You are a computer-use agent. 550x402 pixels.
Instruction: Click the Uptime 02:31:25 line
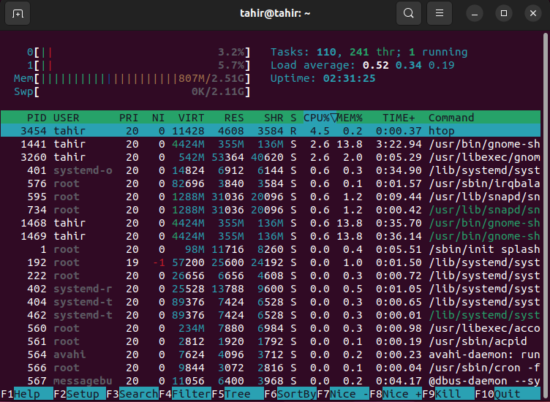(323, 78)
